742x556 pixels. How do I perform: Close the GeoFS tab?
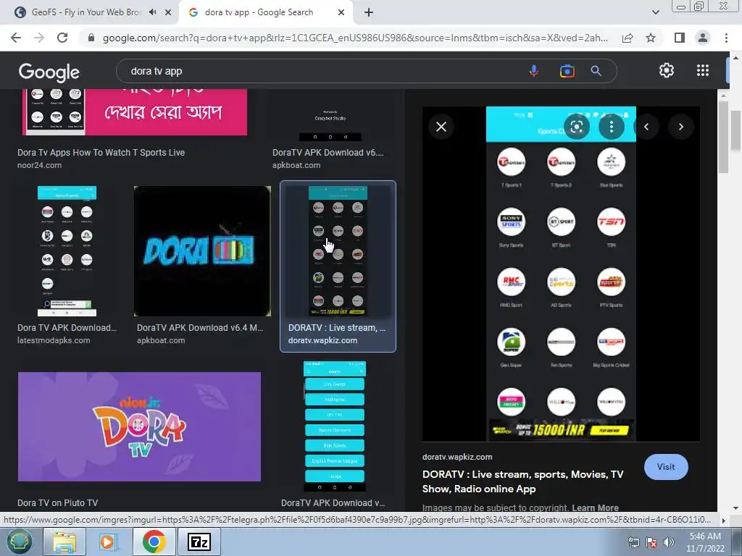168,12
